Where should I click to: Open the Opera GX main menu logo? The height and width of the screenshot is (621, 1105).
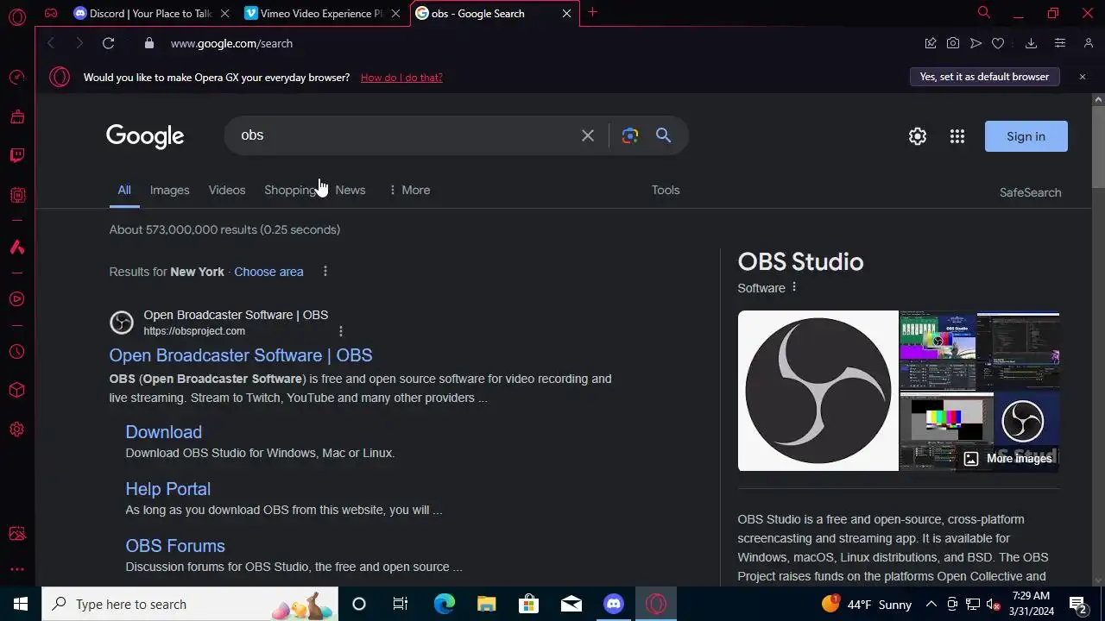[x=17, y=16]
